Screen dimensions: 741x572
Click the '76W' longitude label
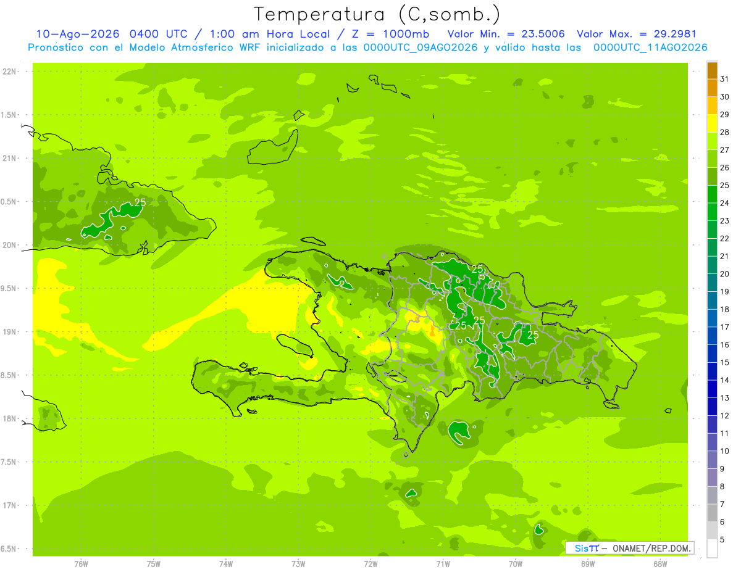[81, 564]
